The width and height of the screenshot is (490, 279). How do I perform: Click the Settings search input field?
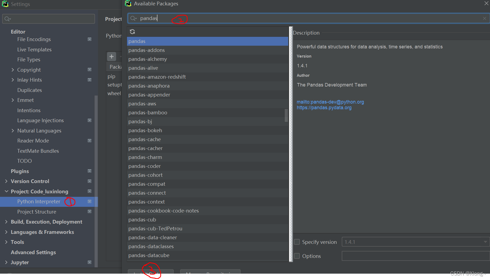coord(49,19)
